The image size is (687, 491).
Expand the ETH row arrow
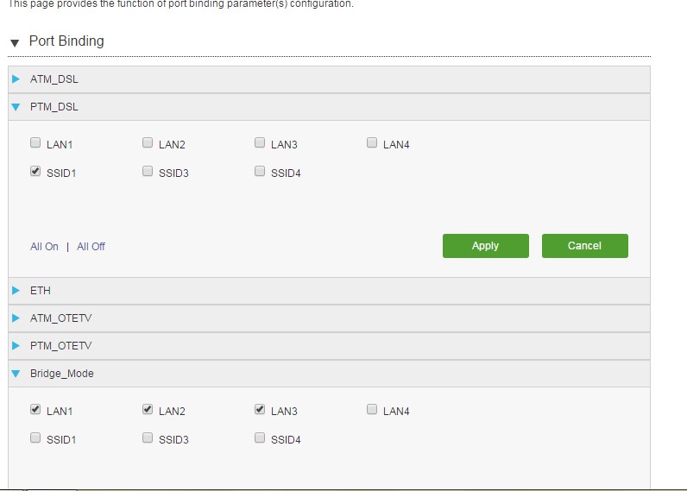pyautogui.click(x=16, y=291)
